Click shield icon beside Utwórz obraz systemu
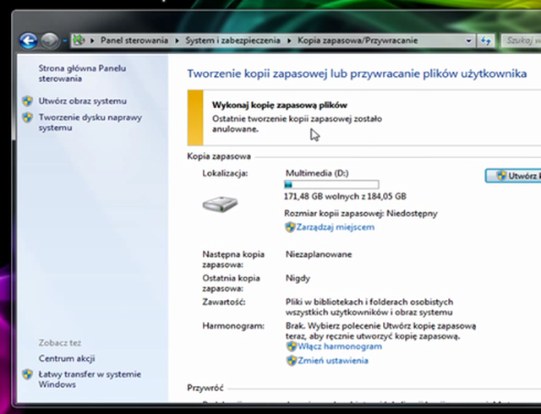 click(28, 101)
